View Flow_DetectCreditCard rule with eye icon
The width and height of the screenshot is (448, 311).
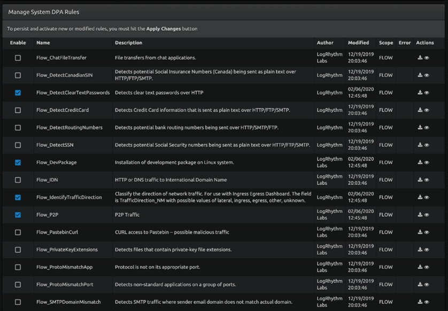(427, 110)
